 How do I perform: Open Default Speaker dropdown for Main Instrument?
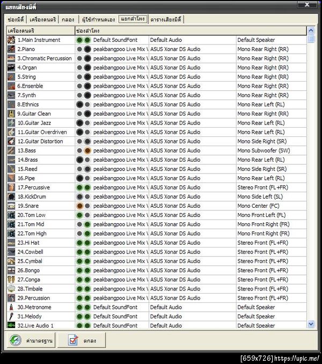(x=271, y=40)
